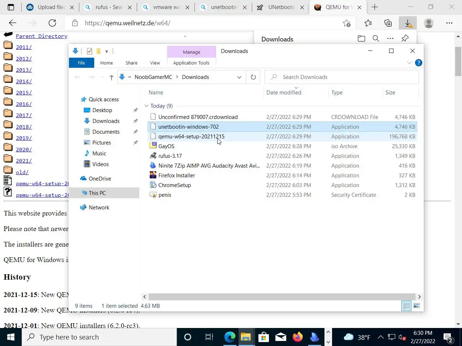Open Cortana circle on taskbar
This screenshot has width=462, height=346.
187,337
